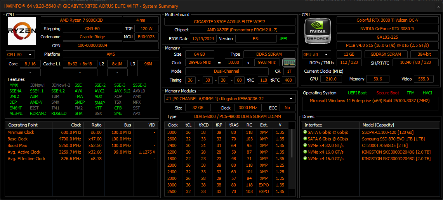The height and width of the screenshot is (200, 443).
Task: Click the Interface column header in Drives
Action: click(x=330, y=125)
